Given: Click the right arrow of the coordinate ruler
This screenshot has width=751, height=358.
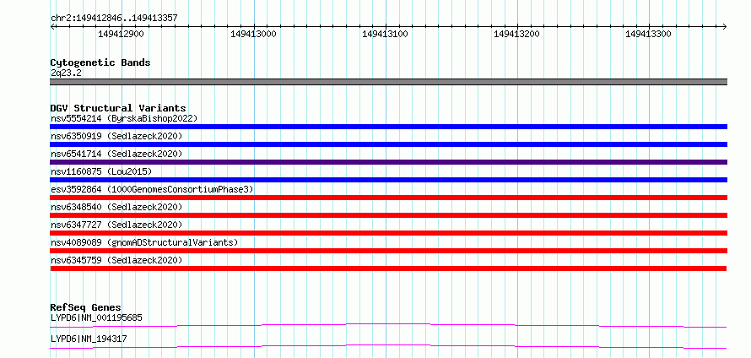Looking at the screenshot, I should [725, 26].
